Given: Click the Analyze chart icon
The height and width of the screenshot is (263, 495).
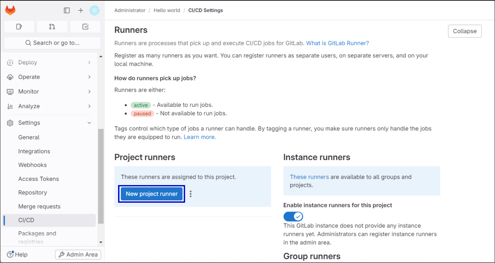Looking at the screenshot, I should [x=10, y=106].
